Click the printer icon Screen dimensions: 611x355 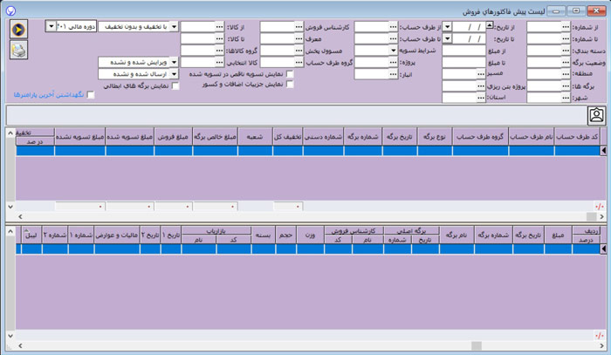click(19, 51)
